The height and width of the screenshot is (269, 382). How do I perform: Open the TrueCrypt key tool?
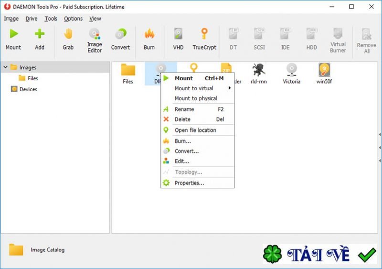pos(204,40)
